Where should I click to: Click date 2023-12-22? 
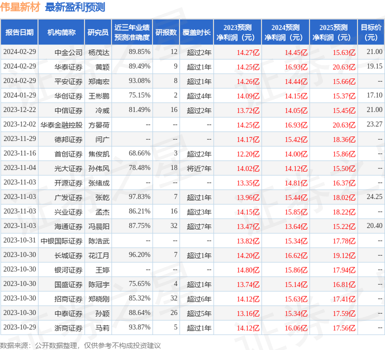[19, 110]
